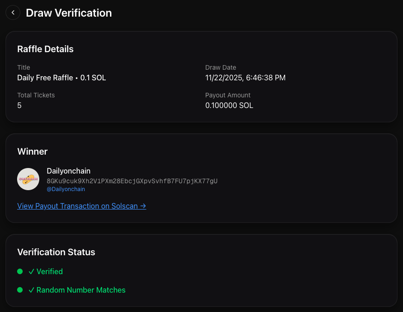
Task: Click the Draw Date timestamp
Action: [x=245, y=78]
